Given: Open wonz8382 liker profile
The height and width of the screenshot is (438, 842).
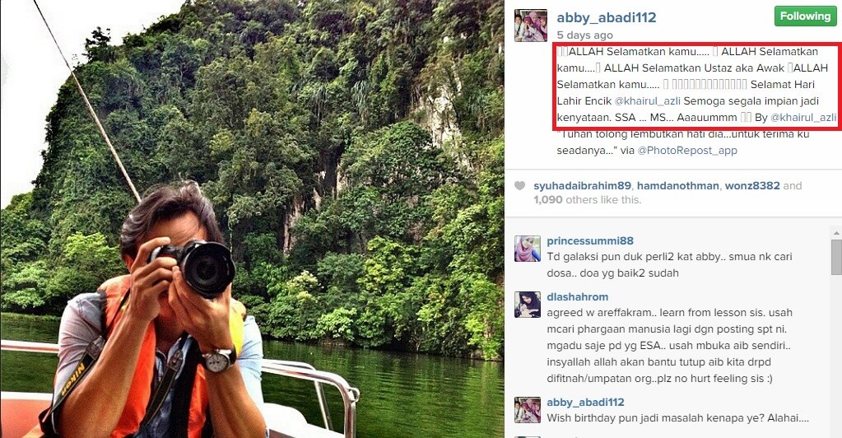Looking at the screenshot, I should [x=751, y=185].
